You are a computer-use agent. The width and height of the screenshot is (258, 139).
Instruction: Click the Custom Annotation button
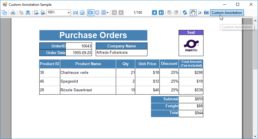tap(227, 13)
